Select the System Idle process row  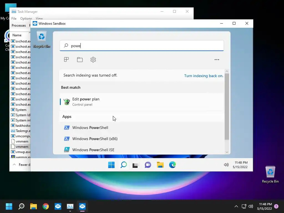click(20, 115)
